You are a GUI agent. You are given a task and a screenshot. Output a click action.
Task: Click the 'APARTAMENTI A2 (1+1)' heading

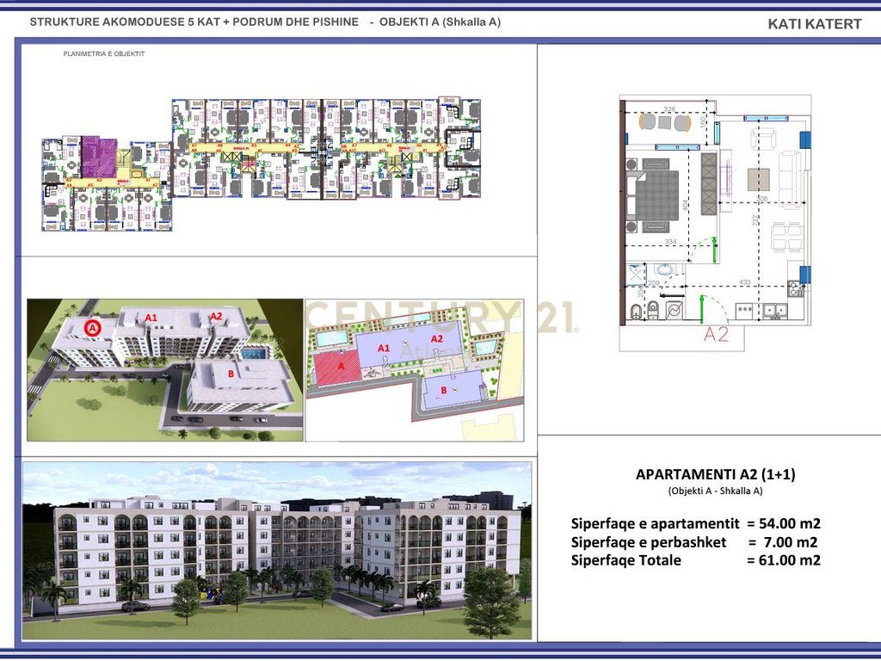coord(715,474)
